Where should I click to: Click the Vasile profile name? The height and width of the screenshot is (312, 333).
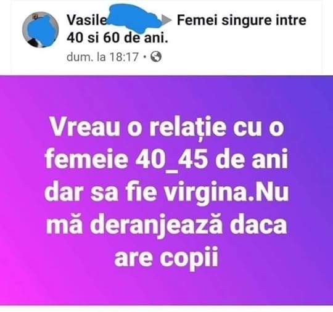[x=87, y=20]
